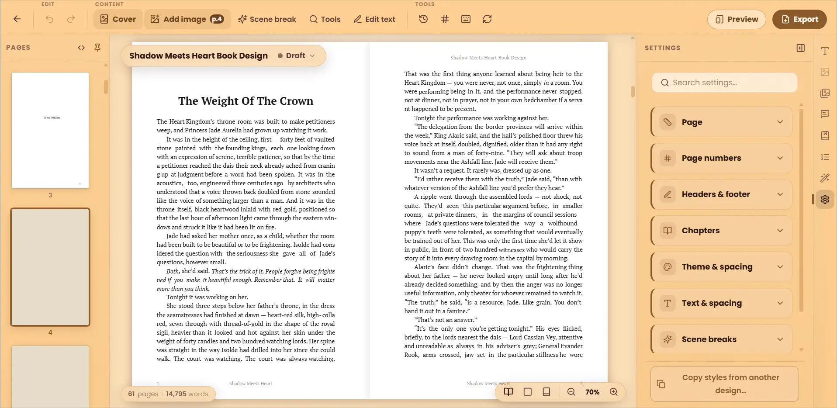Open the Tools search menu

coord(325,19)
